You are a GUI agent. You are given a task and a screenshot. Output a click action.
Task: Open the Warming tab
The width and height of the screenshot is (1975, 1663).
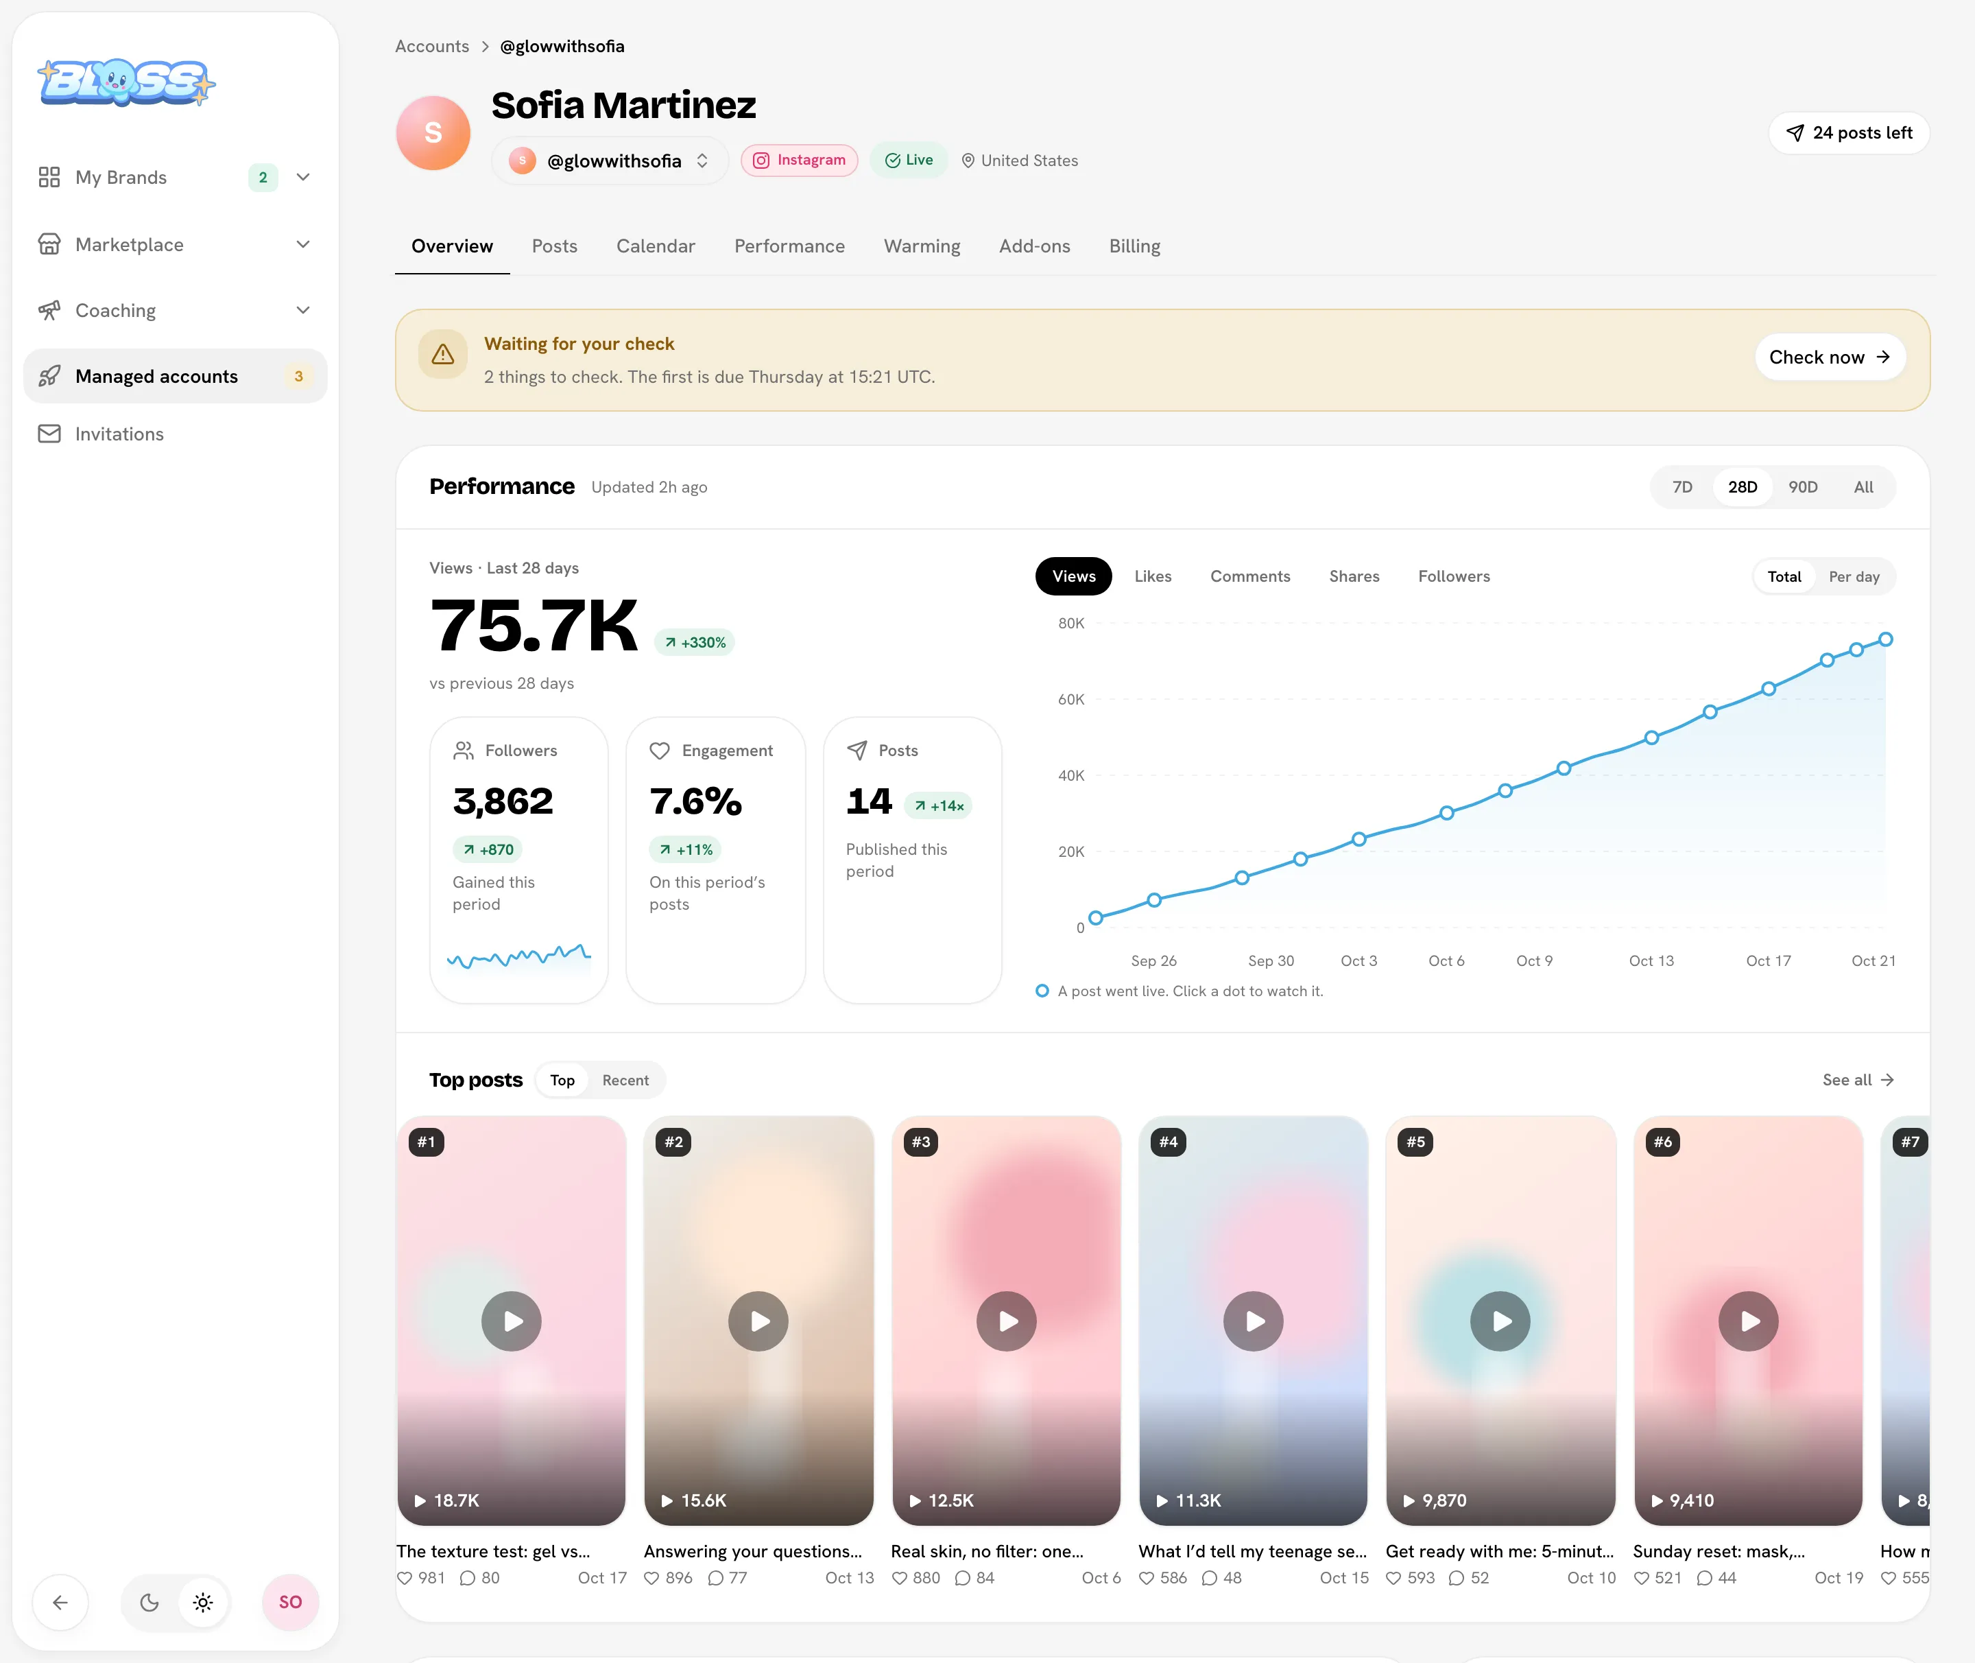922,246
